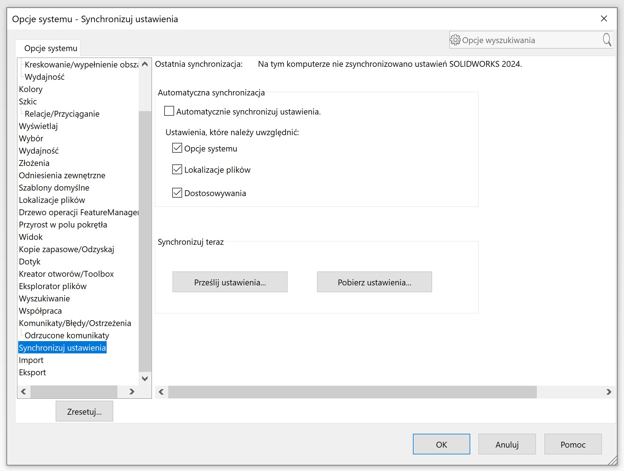
Task: Select Kolory in the options tree
Action: click(31, 89)
